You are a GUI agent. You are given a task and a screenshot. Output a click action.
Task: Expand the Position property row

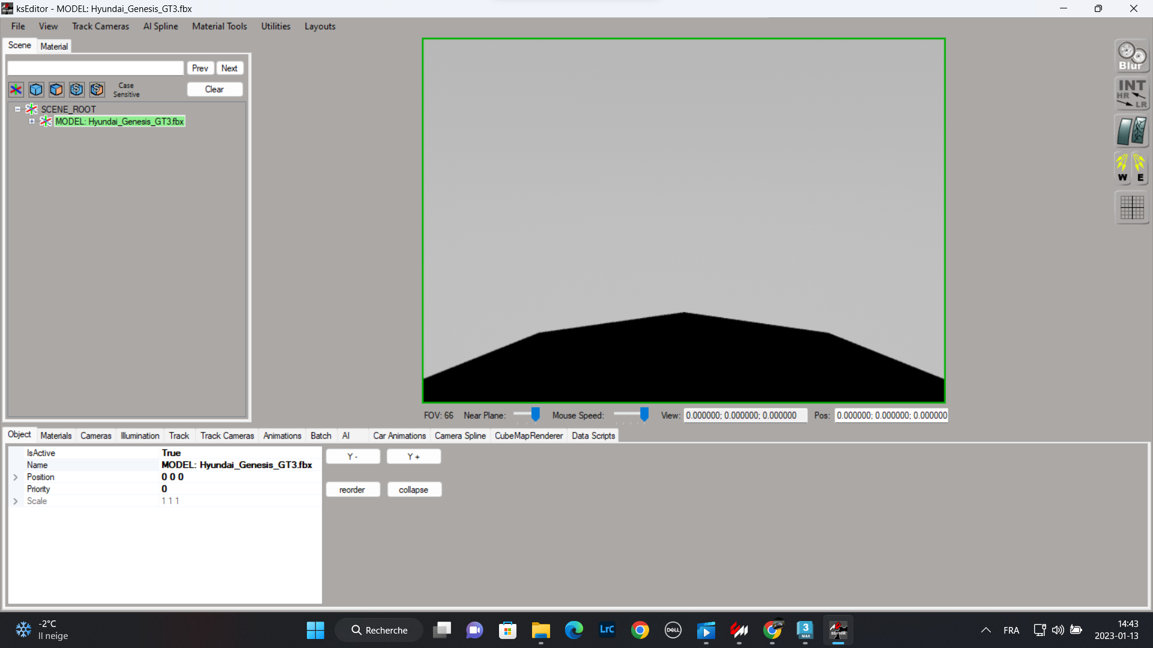(x=14, y=477)
